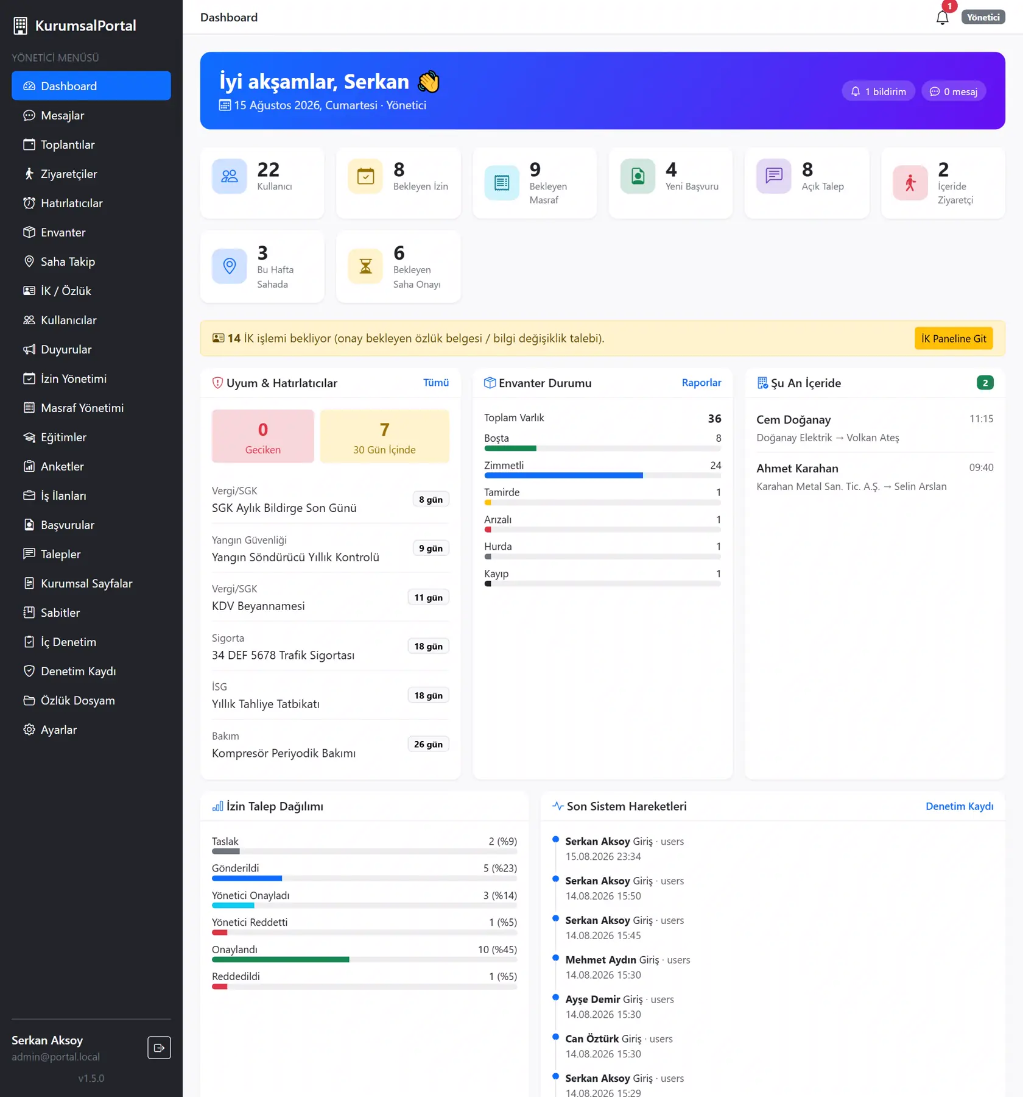Select İzin Yönetimi in the sidebar
This screenshot has height=1097, width=1023.
click(91, 378)
